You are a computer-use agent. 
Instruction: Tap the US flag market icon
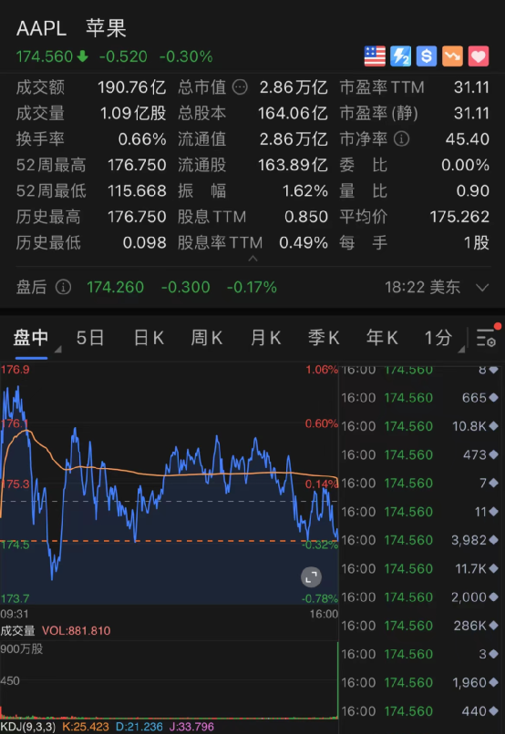pyautogui.click(x=375, y=56)
